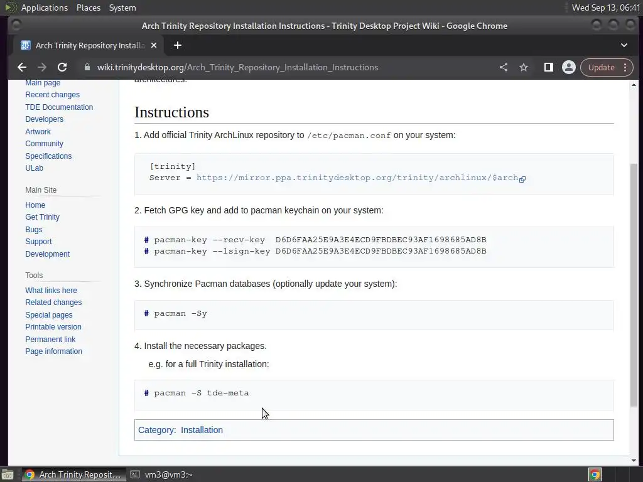Image resolution: width=643 pixels, height=482 pixels.
Task: Click the 'pacman -S tde-meta' command
Action: point(202,393)
